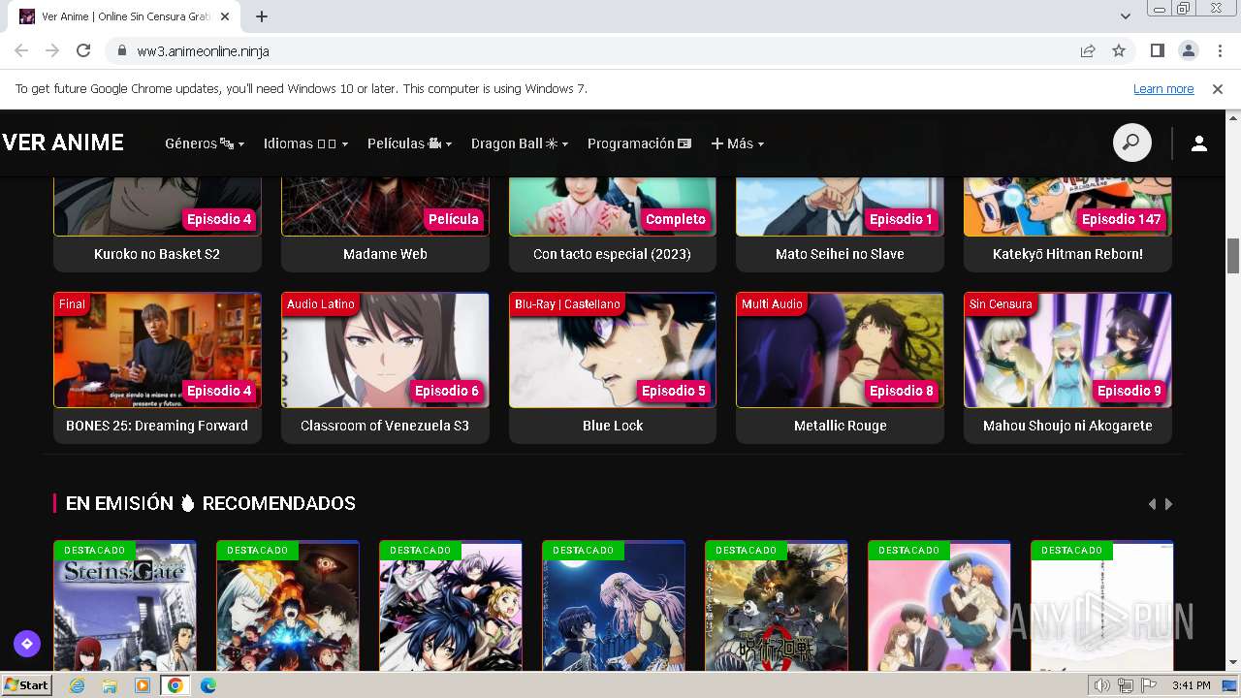This screenshot has height=698, width=1241.
Task: Show previous recommended carousel items
Action: pyautogui.click(x=1152, y=504)
